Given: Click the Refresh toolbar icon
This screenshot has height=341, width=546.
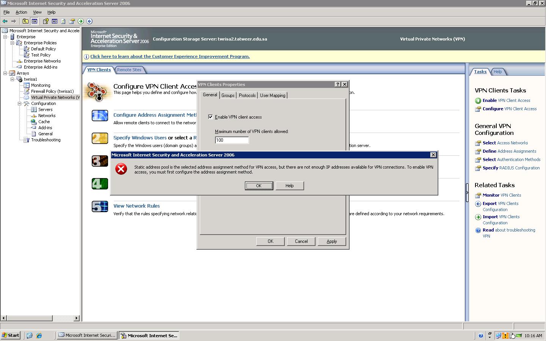Looking at the screenshot, I should 63,21.
